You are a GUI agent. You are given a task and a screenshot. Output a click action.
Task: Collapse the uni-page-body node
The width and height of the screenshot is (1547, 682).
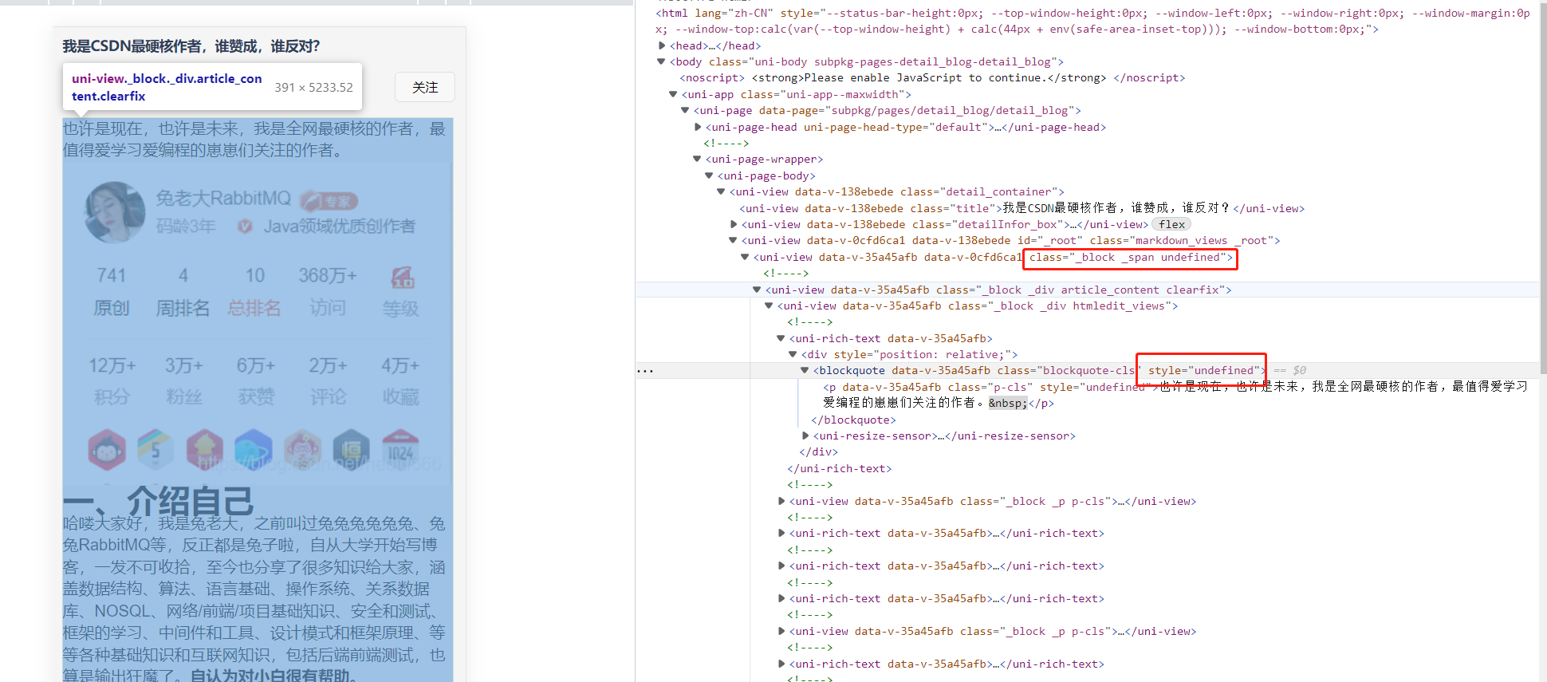click(x=710, y=175)
